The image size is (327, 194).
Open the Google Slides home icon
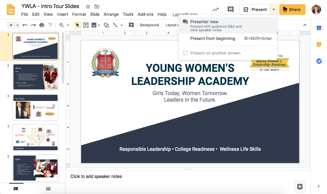(x=11, y=10)
